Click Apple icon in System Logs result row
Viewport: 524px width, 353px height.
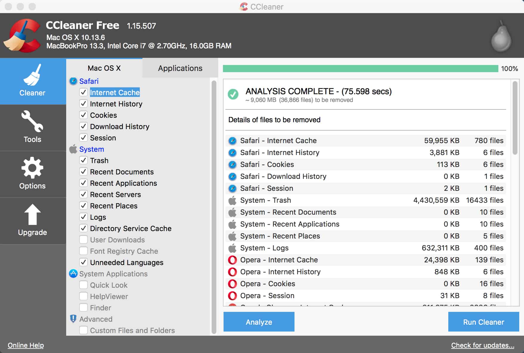[x=232, y=248]
